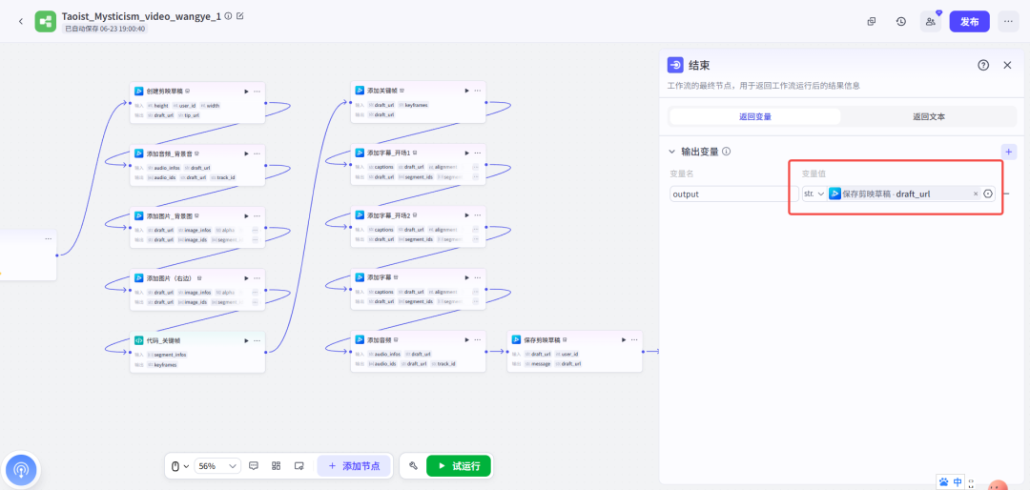This screenshot has width=1030, height=490.
Task: Run the 添加字幕_开场2 node
Action: pos(467,214)
